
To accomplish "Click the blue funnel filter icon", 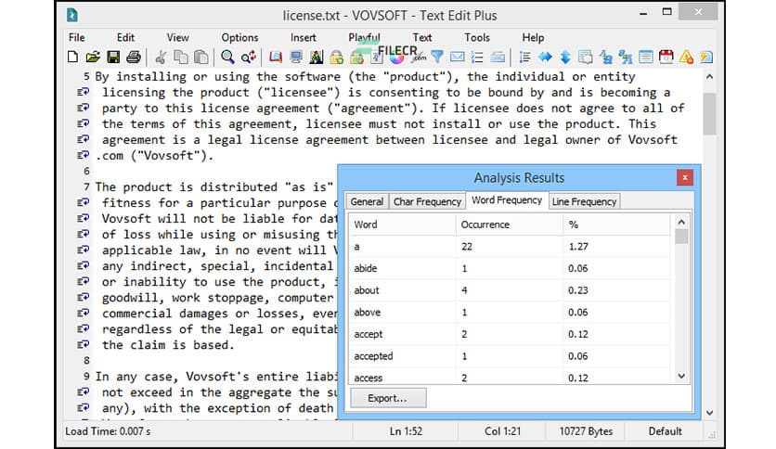I will coord(437,58).
